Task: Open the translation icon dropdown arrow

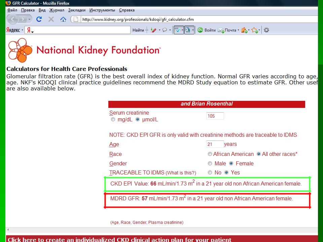Action: tap(193, 30)
